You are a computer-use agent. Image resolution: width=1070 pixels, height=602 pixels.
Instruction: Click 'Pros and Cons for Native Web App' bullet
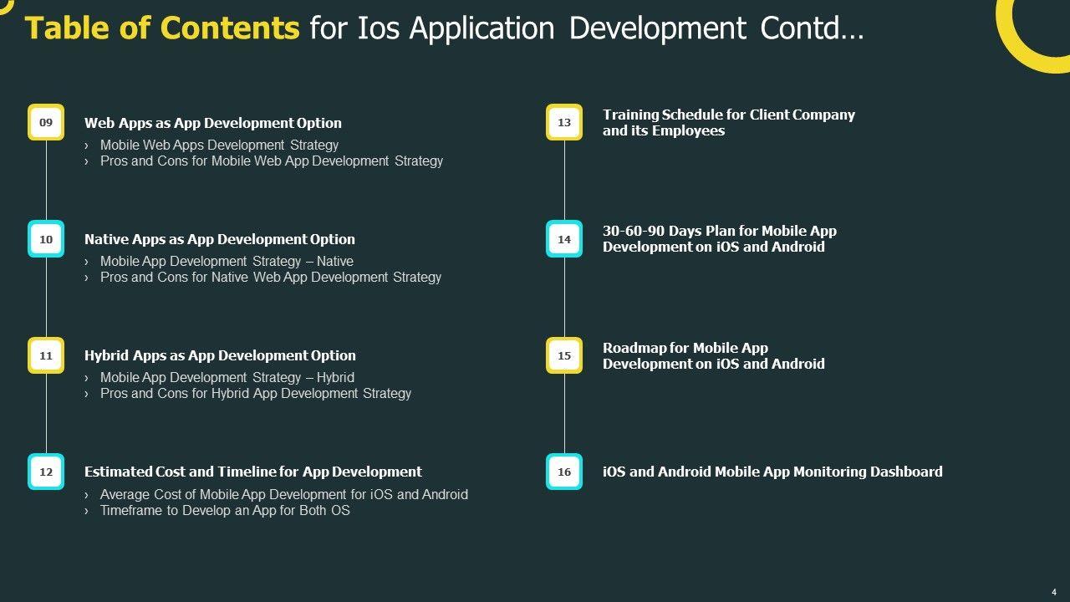coord(271,277)
